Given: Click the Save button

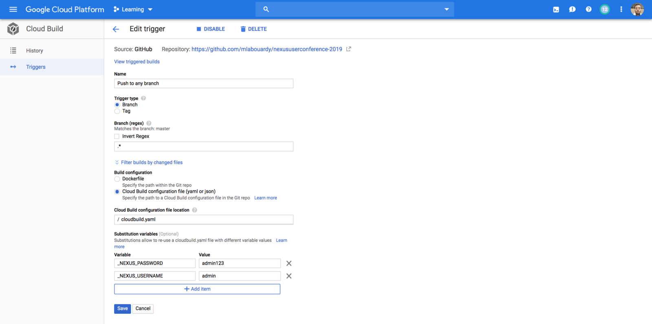Looking at the screenshot, I should pos(122,309).
